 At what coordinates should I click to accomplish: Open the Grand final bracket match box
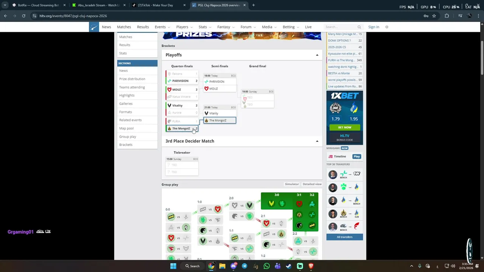pyautogui.click(x=258, y=99)
